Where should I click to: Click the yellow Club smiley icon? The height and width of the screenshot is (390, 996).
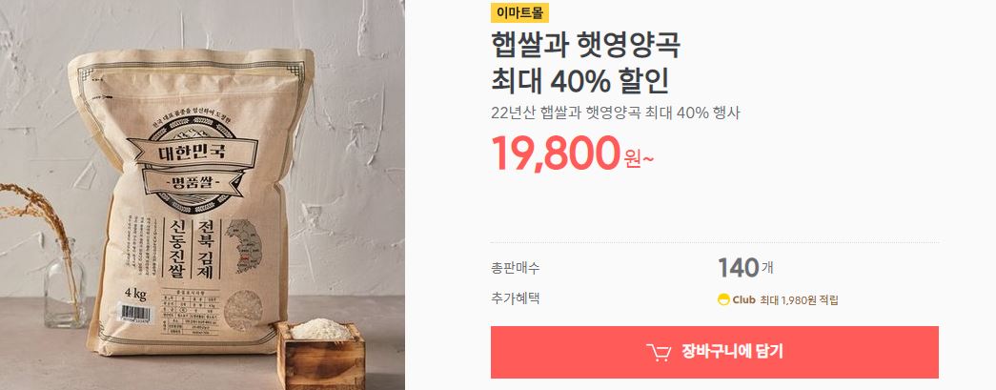[x=723, y=300]
